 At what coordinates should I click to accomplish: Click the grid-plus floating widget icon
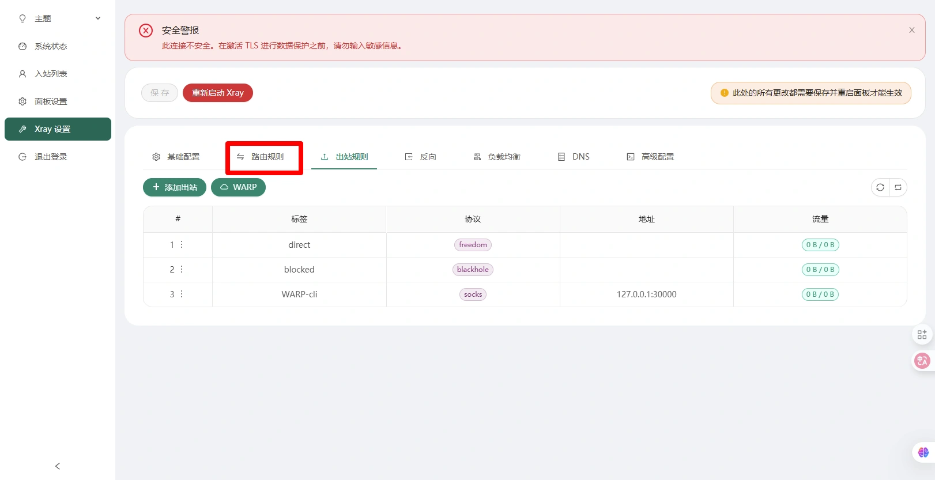(922, 334)
